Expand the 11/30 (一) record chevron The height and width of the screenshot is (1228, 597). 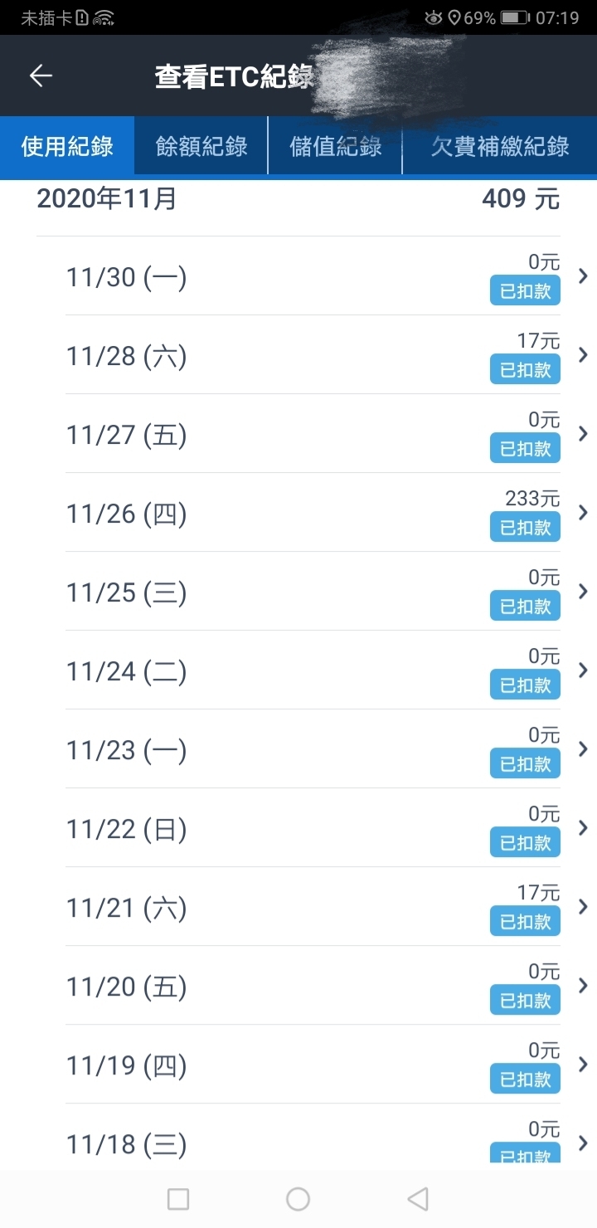(583, 275)
